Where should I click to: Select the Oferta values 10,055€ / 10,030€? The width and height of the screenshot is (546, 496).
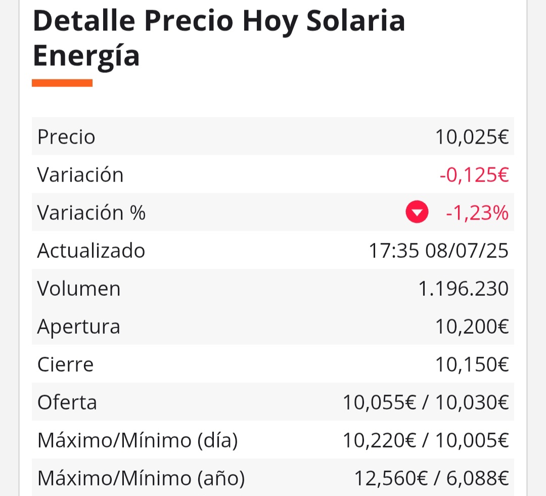(x=426, y=402)
